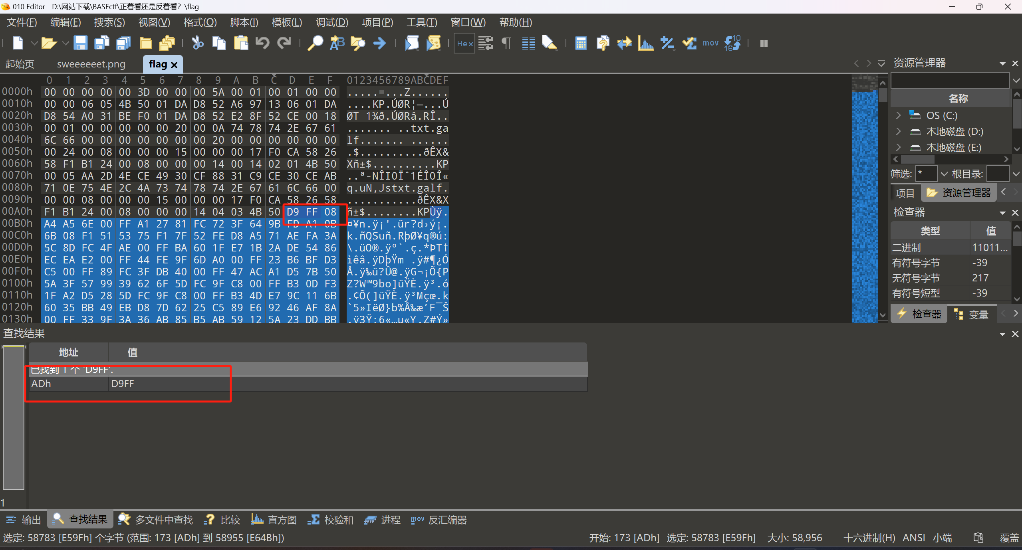Open the Calculator tool icon
This screenshot has height=550, width=1022.
(x=581, y=43)
